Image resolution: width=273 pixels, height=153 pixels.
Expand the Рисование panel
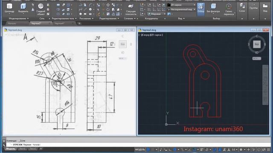86,18
